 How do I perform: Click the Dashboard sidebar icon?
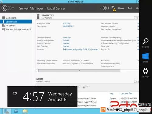4,18
